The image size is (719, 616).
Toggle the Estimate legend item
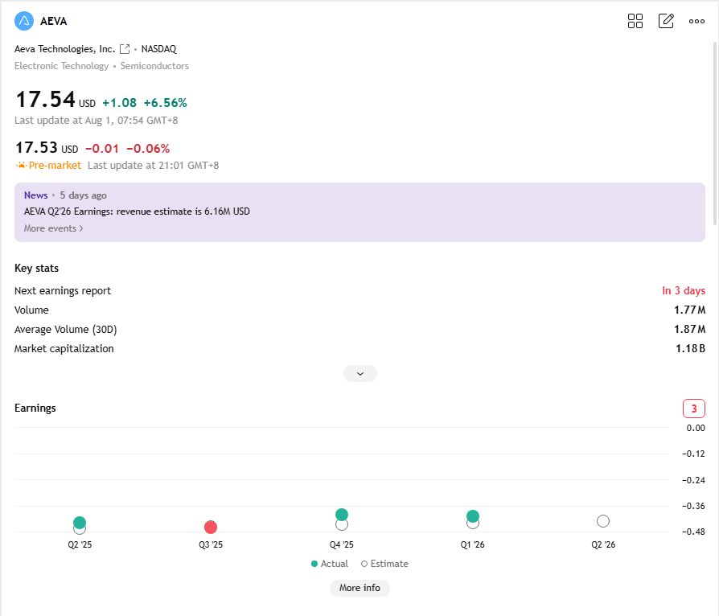[x=384, y=564]
